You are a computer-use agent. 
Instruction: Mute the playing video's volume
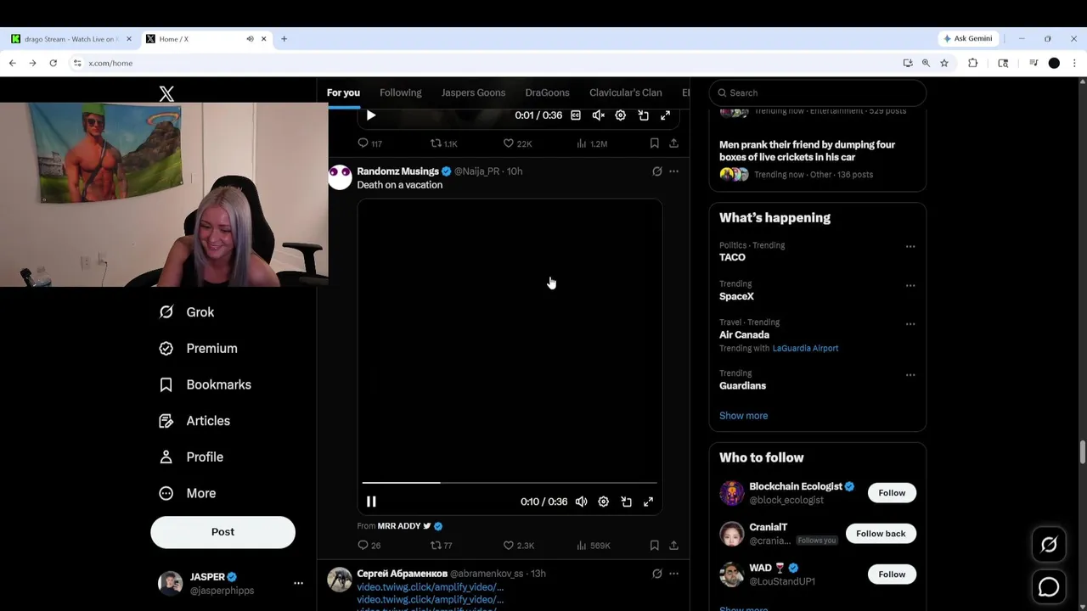[581, 502]
